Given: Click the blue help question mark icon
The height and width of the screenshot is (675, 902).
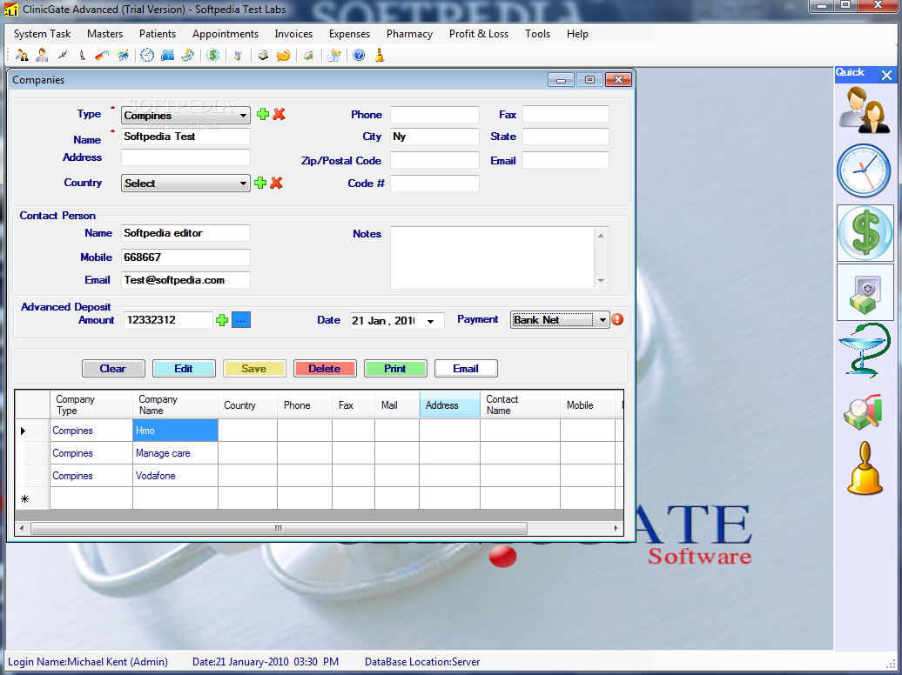Looking at the screenshot, I should click(x=359, y=55).
